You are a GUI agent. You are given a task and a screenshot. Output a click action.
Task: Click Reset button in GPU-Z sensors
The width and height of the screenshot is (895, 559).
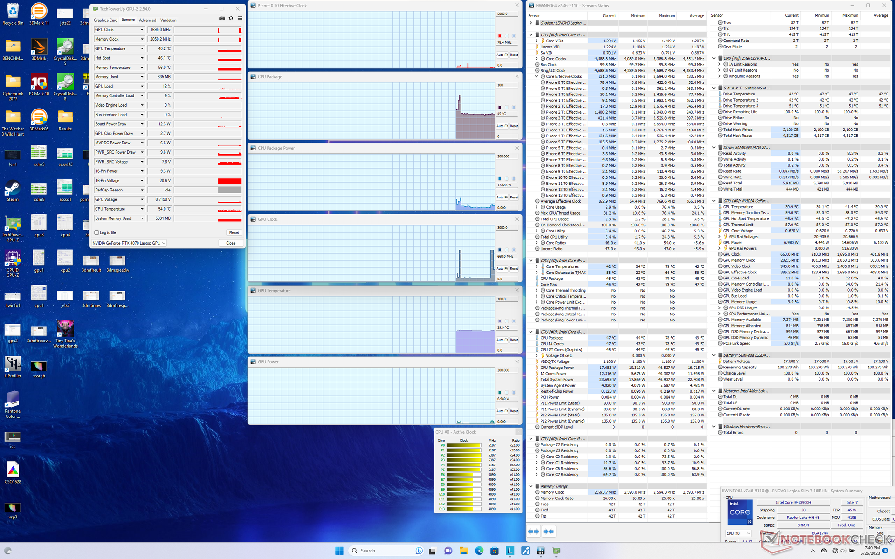[x=234, y=232]
